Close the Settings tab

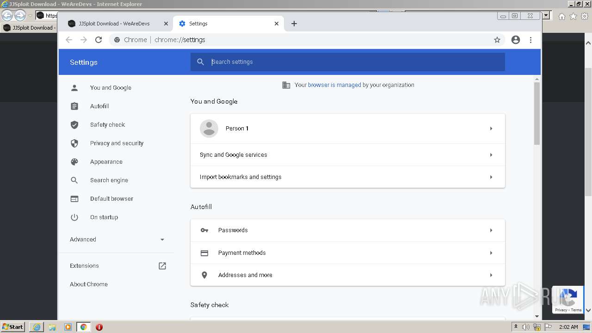pos(277,24)
